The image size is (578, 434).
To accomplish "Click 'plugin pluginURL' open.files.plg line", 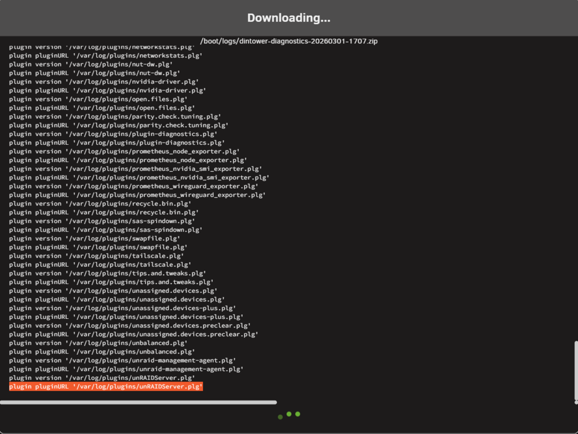I will (x=102, y=108).
